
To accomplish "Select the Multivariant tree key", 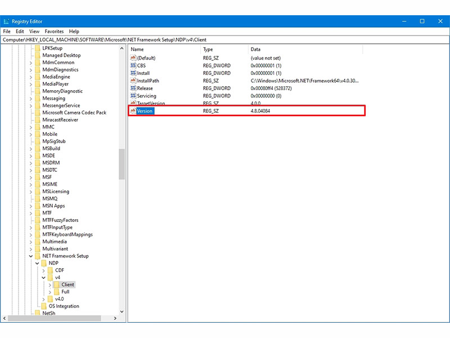I will coord(55,249).
